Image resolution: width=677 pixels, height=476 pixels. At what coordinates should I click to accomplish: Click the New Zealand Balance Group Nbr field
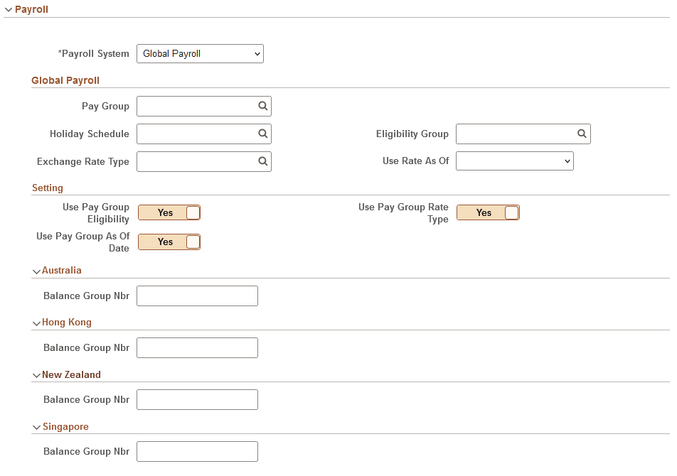tap(197, 399)
